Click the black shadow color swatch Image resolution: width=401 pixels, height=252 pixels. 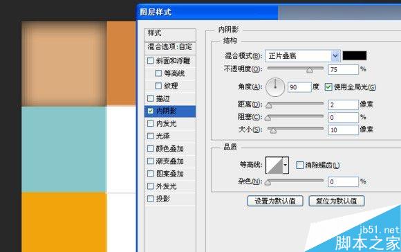click(355, 55)
